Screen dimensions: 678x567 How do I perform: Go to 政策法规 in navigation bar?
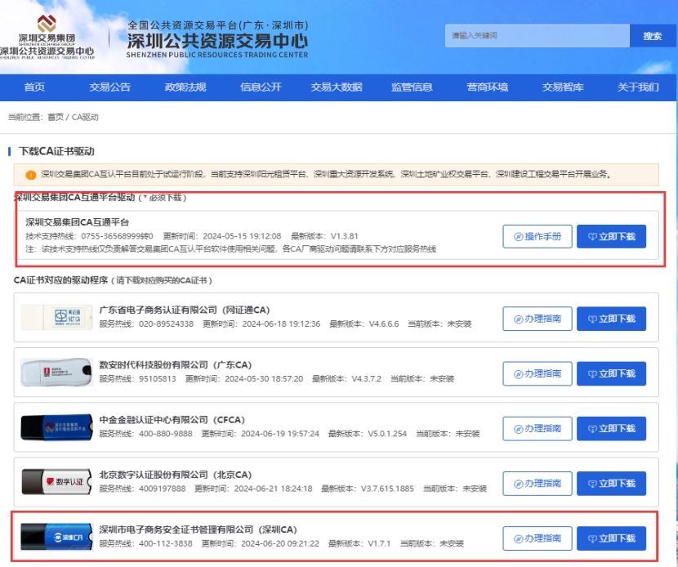185,87
